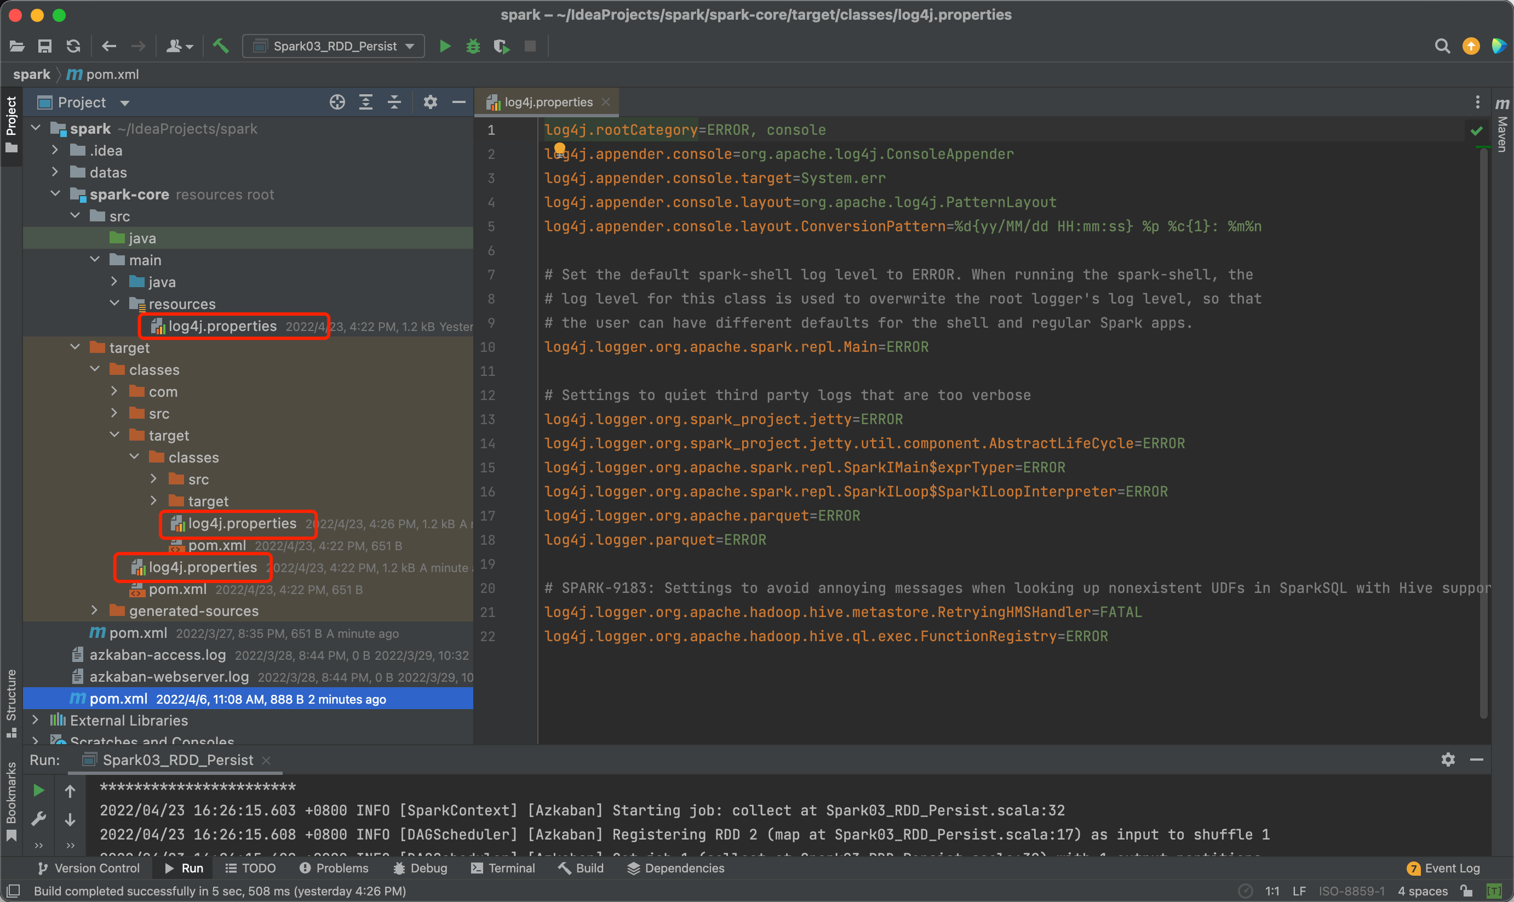Open Run panel gear settings
Image resolution: width=1514 pixels, height=902 pixels.
1448,760
